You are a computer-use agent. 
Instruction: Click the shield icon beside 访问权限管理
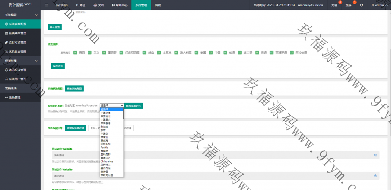click(x=6, y=70)
